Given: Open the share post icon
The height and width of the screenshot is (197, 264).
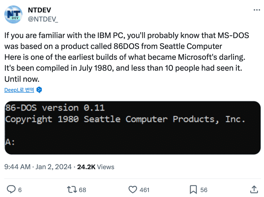Looking at the screenshot, I should (254, 189).
